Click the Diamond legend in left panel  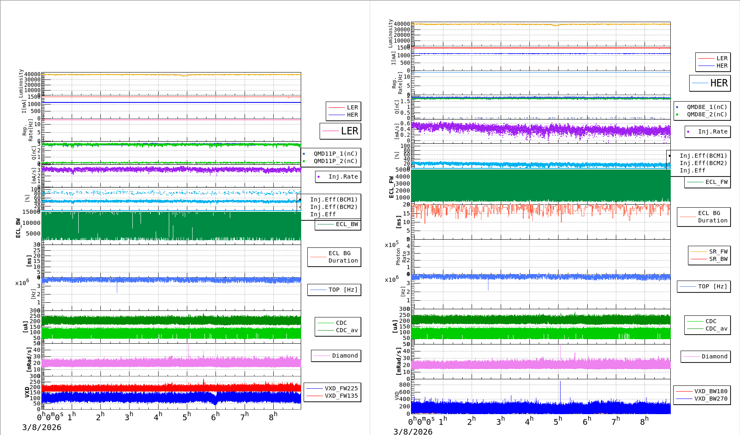(345, 356)
